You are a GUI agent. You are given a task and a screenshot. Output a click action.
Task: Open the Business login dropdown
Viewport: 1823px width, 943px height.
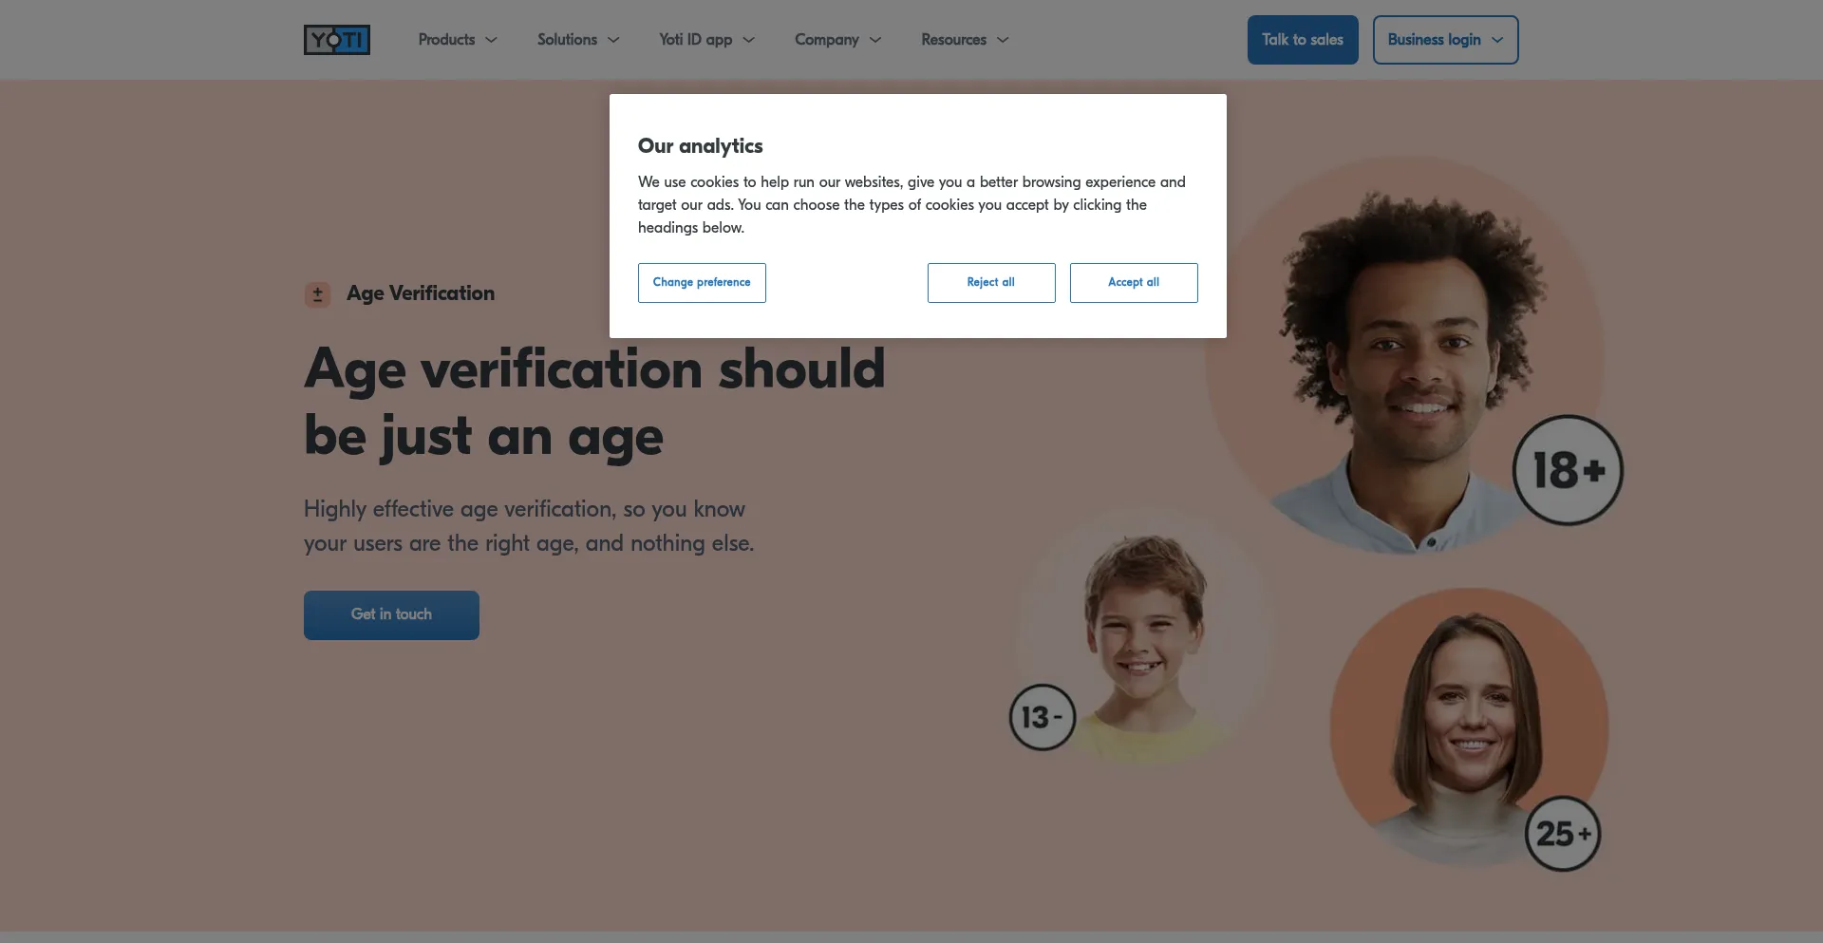pyautogui.click(x=1445, y=40)
